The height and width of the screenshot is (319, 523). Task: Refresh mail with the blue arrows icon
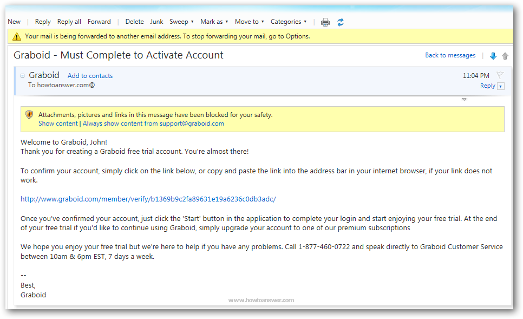coord(340,22)
